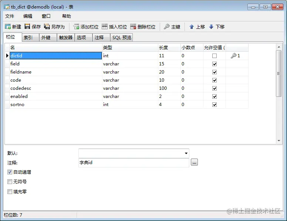Click the 添加栏位 (Add Field) icon
Viewport: 287px width, 221px height.
[x=76, y=27]
